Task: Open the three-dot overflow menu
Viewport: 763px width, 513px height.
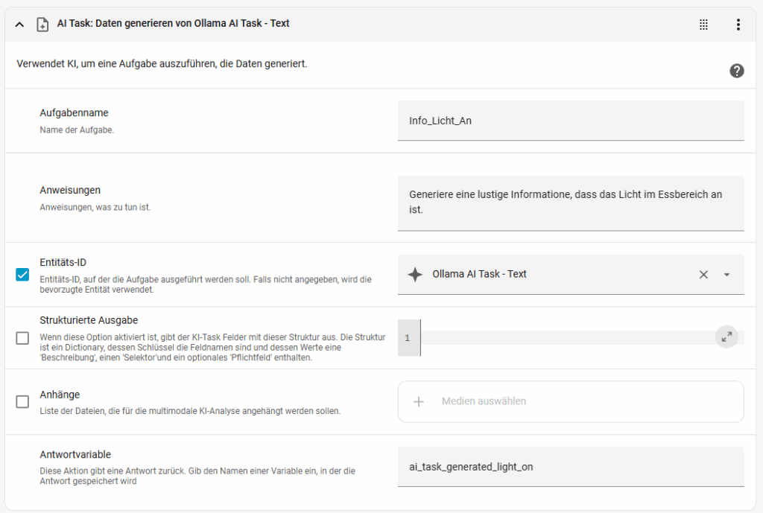Action: 738,25
